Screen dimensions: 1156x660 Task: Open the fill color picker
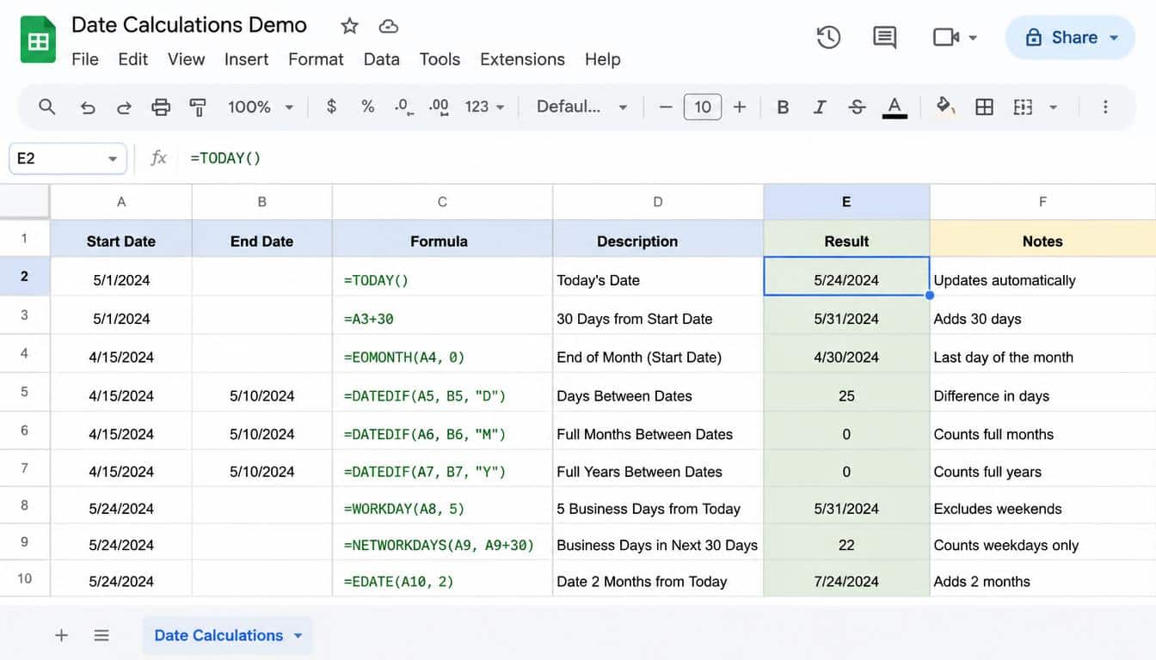click(945, 107)
